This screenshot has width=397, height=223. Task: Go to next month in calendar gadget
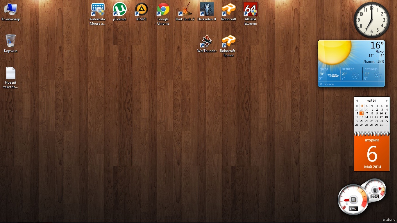click(387, 101)
